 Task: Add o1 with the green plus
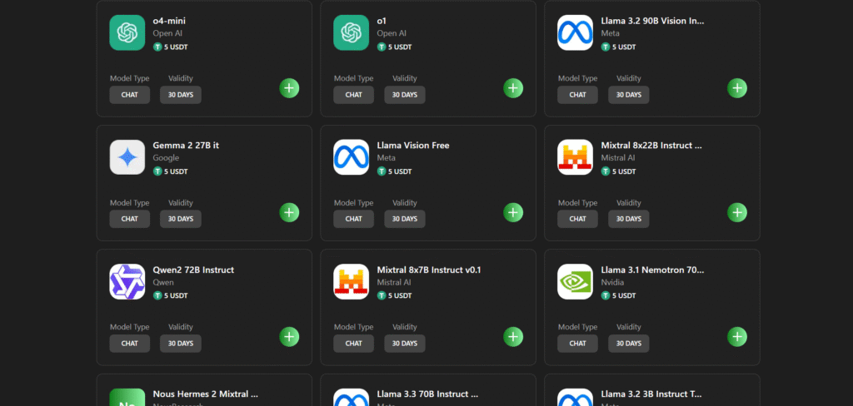click(x=513, y=88)
